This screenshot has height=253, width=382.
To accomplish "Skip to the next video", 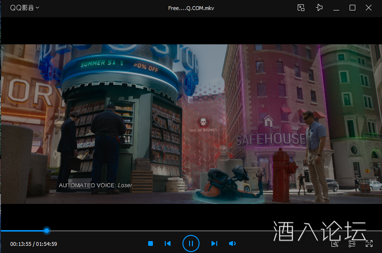I will click(x=214, y=243).
